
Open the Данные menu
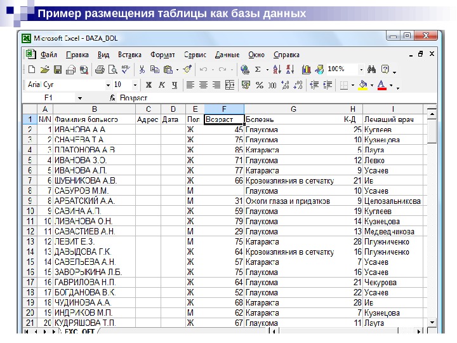pyautogui.click(x=227, y=55)
